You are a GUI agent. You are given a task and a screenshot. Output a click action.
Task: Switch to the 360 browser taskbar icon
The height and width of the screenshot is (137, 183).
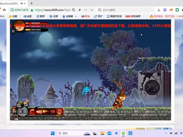tap(123, 133)
